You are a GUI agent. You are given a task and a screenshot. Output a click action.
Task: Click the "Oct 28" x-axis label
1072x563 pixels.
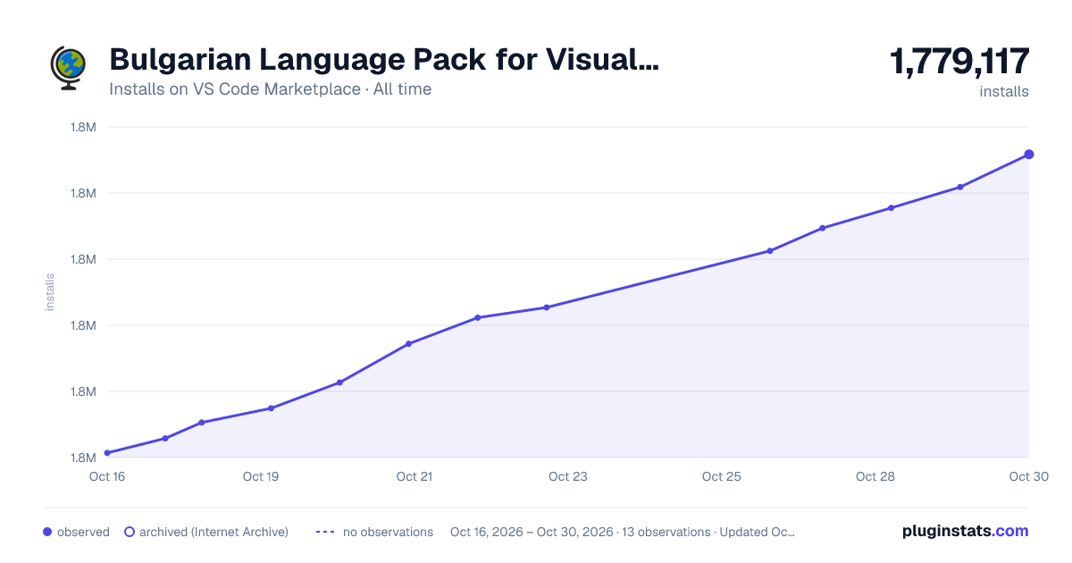tap(875, 476)
